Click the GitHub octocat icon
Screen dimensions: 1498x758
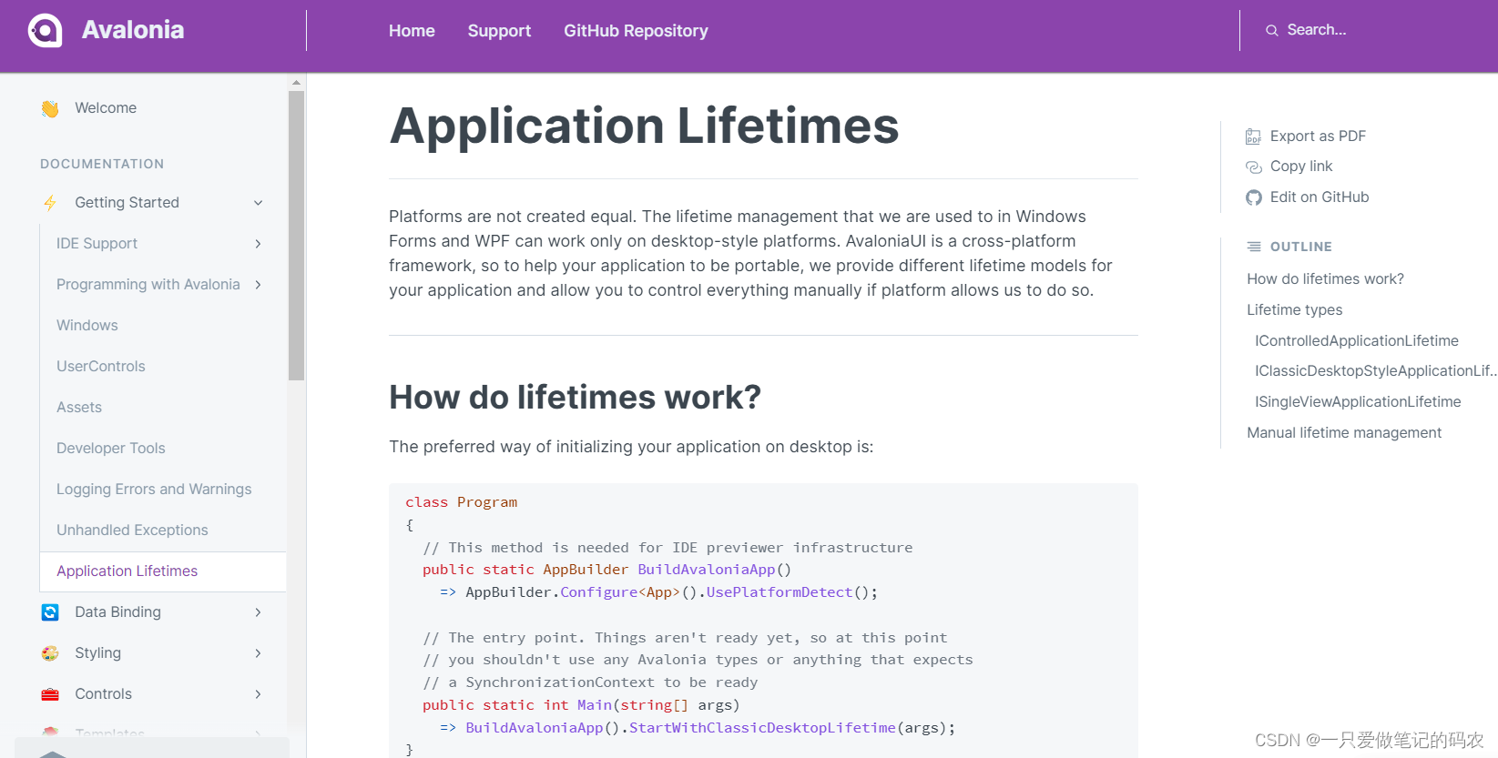tap(1254, 197)
